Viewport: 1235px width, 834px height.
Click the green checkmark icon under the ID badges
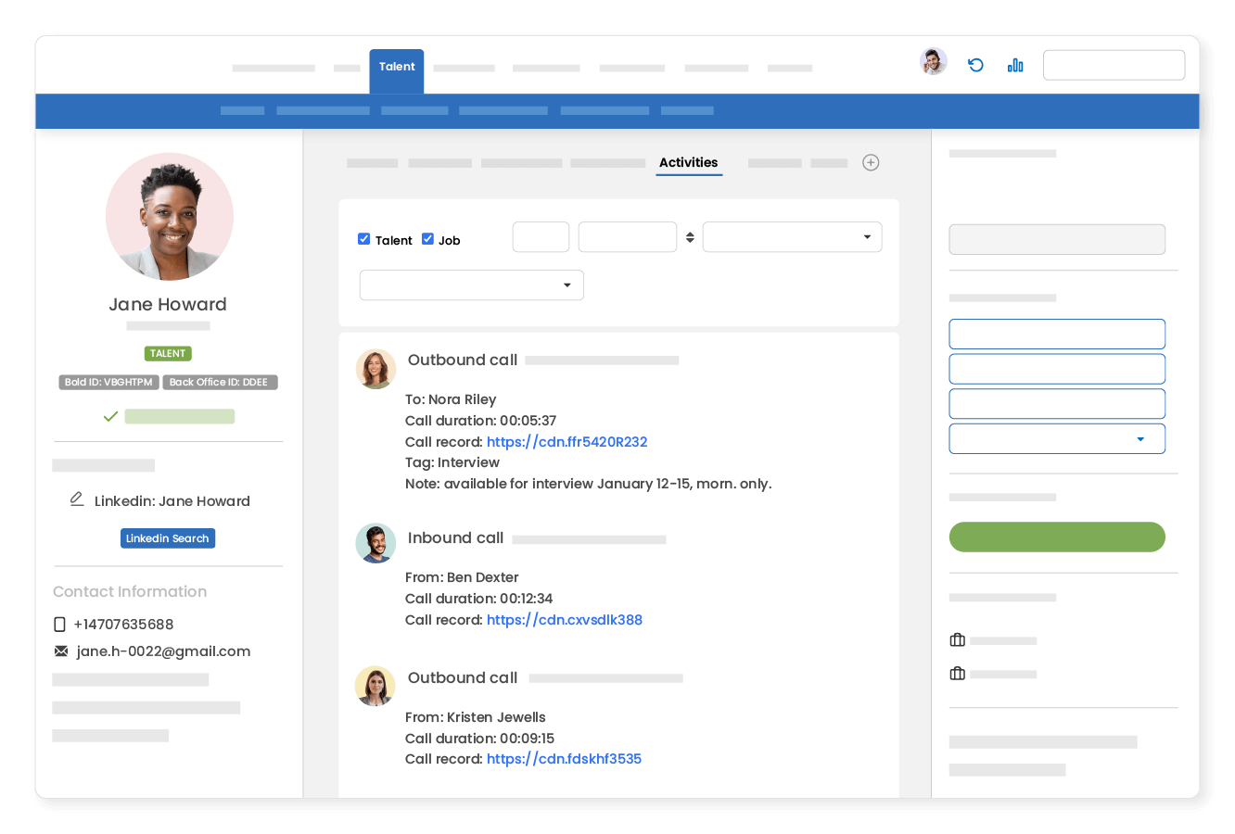110,416
